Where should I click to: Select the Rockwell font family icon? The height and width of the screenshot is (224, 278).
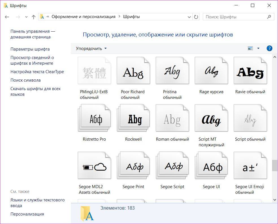(133, 118)
